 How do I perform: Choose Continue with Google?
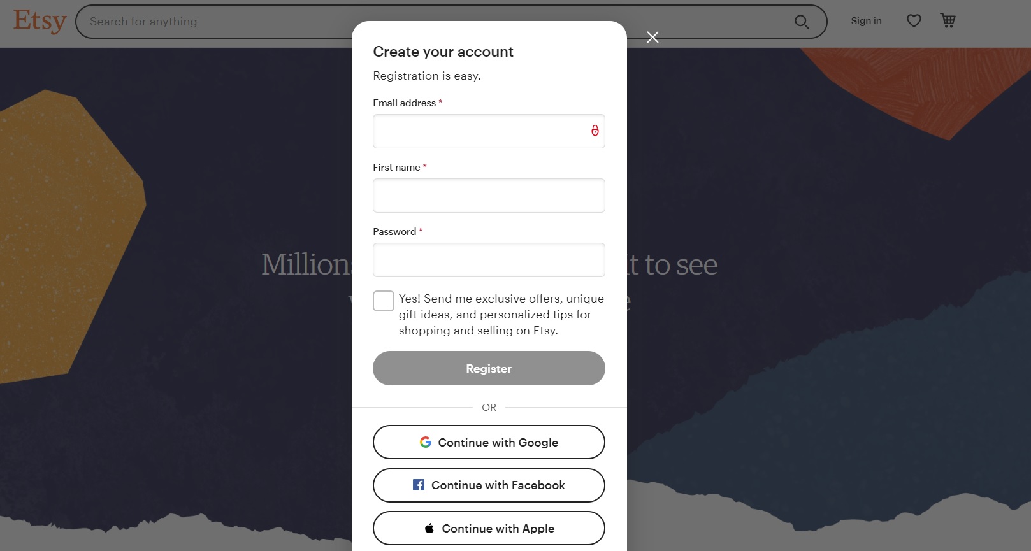(489, 442)
